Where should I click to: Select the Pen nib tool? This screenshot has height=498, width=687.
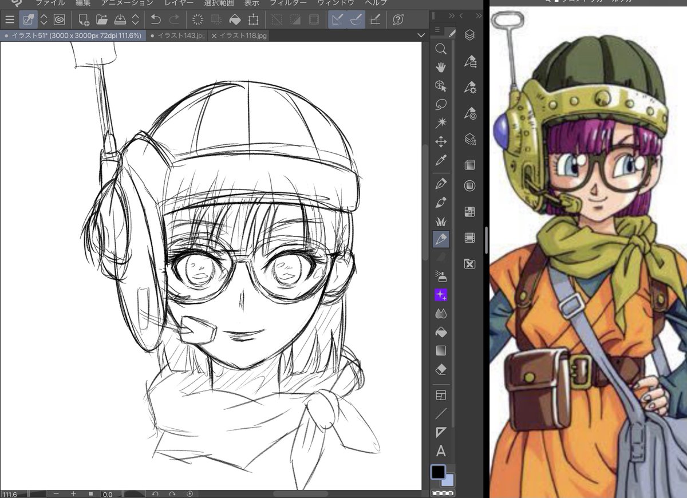441,184
